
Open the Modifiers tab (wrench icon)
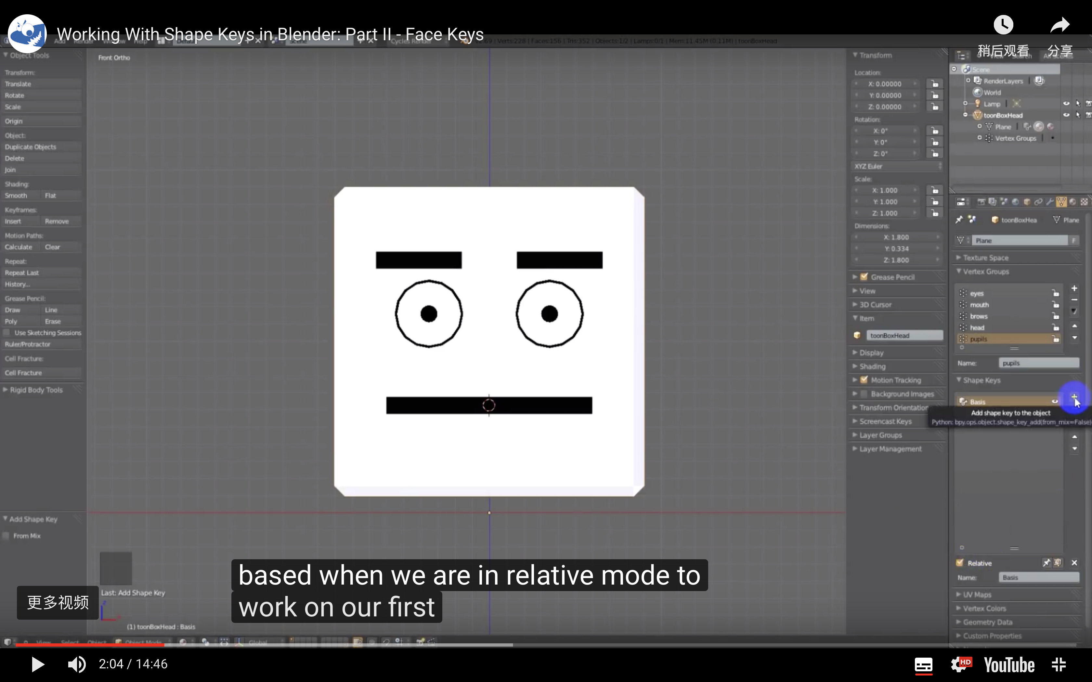coord(1050,202)
